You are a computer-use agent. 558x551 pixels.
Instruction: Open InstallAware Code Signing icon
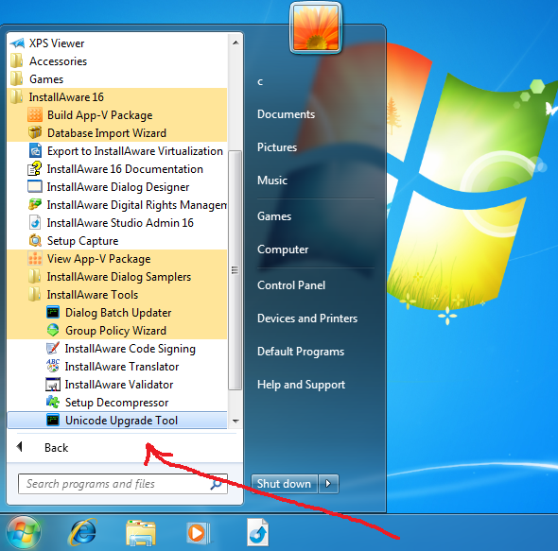point(53,348)
